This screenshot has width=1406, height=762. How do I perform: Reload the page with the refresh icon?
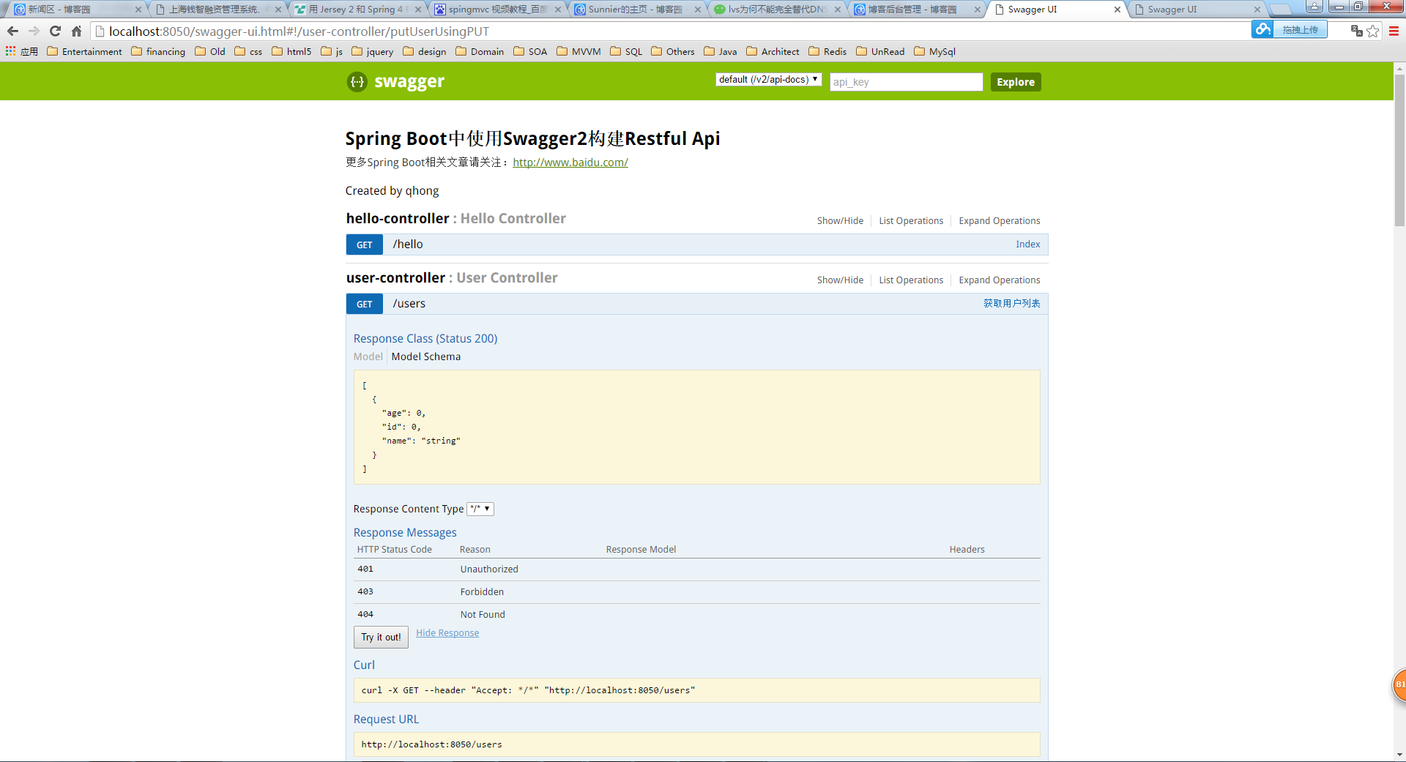pyautogui.click(x=55, y=31)
